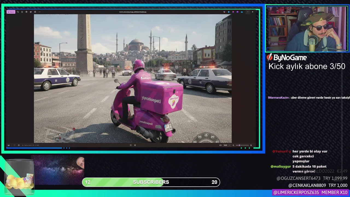Select the Kick aylık abone 3/50 goal text
This screenshot has height=197, width=350.
click(x=307, y=66)
